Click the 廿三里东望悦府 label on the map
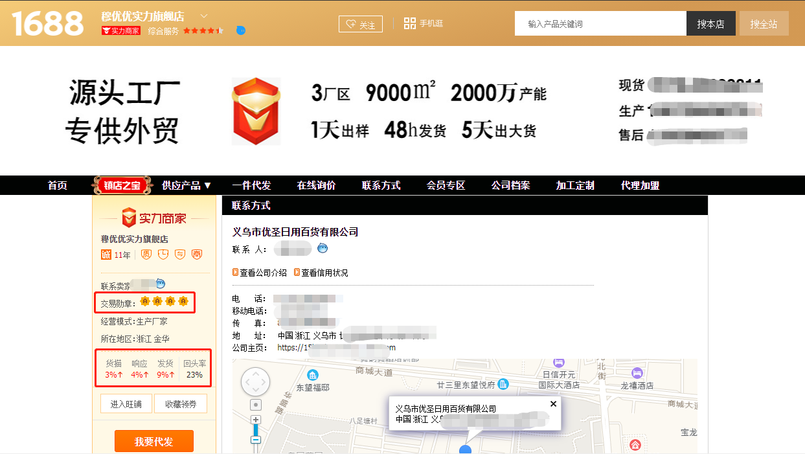This screenshot has height=454, width=805. [466, 385]
